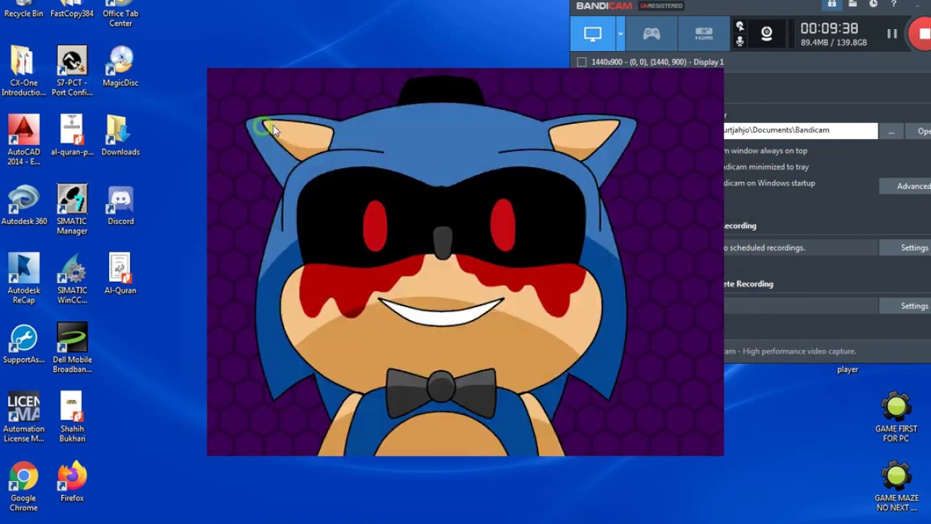This screenshot has height=524, width=931.
Task: Select the GAME MAZE NO NEXT icon
Action: tap(896, 486)
